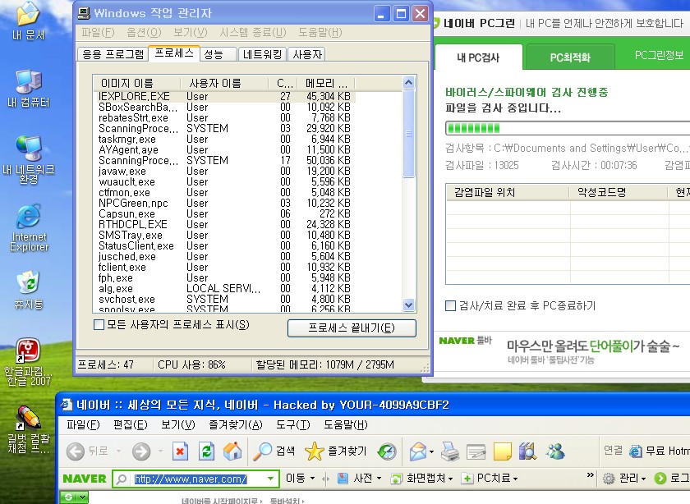
Task: Expand the 사전 dropdown arrow
Action: 379,479
